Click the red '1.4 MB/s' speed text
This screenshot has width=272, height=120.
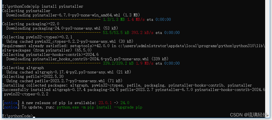[x=136, y=20]
